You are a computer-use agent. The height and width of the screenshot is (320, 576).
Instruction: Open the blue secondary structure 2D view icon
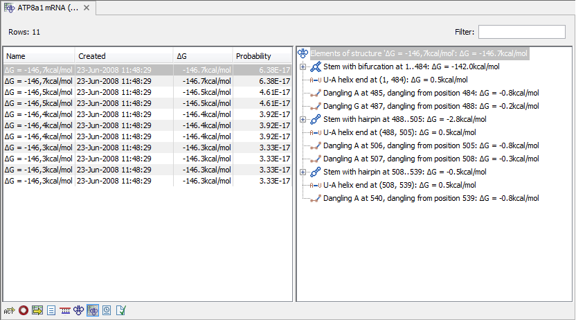(78, 310)
